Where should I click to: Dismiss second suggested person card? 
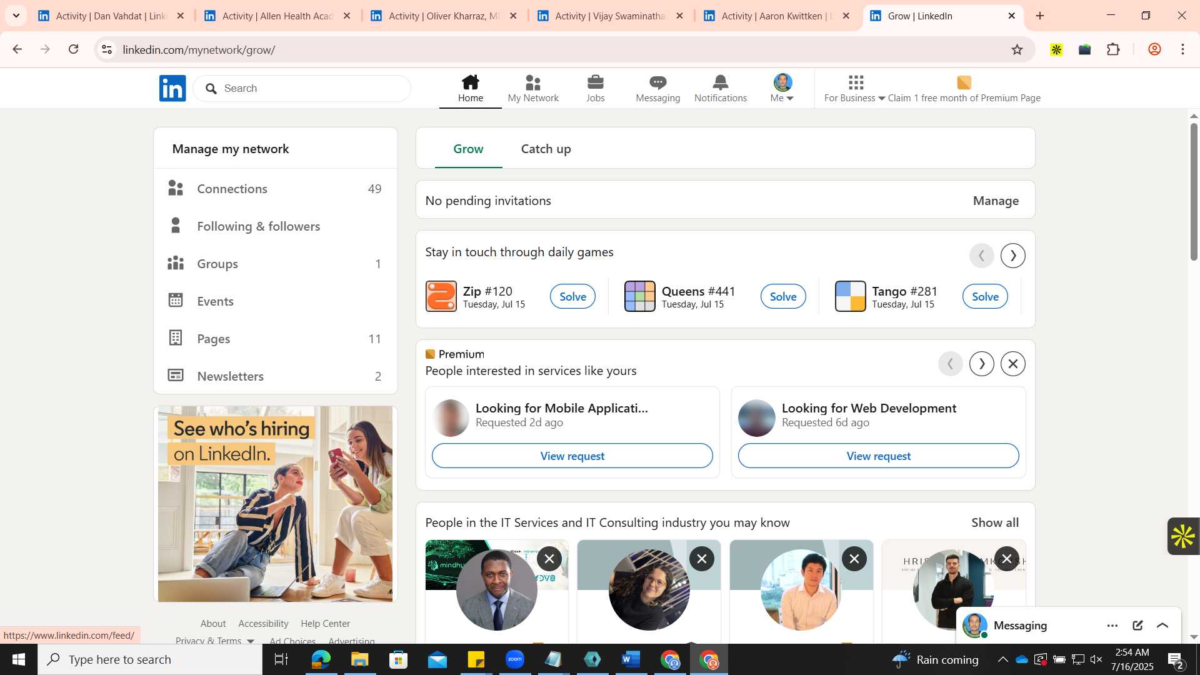point(701,559)
